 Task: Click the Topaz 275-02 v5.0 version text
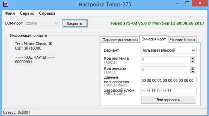click(157, 23)
